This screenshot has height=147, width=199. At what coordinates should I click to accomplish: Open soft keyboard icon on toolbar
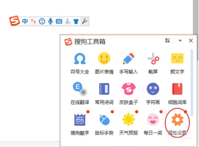[59, 21]
